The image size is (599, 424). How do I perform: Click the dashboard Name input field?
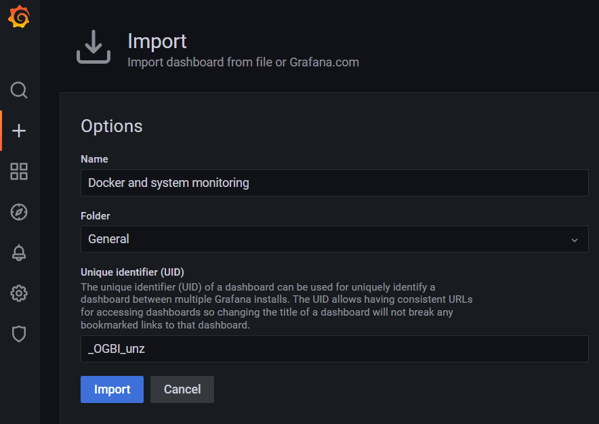click(x=334, y=183)
